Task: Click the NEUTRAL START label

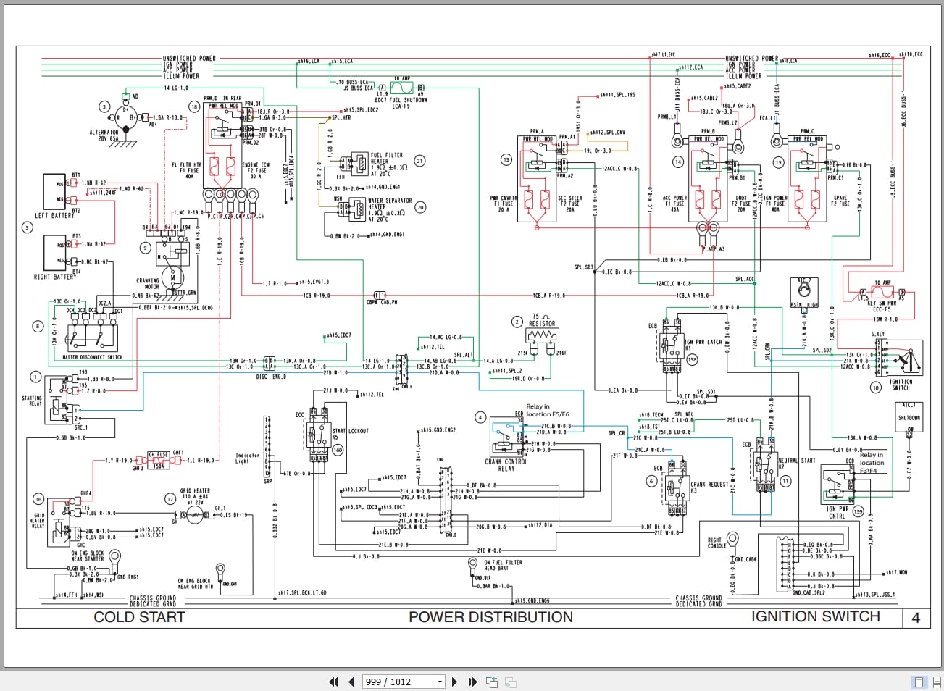Action: pos(797,461)
